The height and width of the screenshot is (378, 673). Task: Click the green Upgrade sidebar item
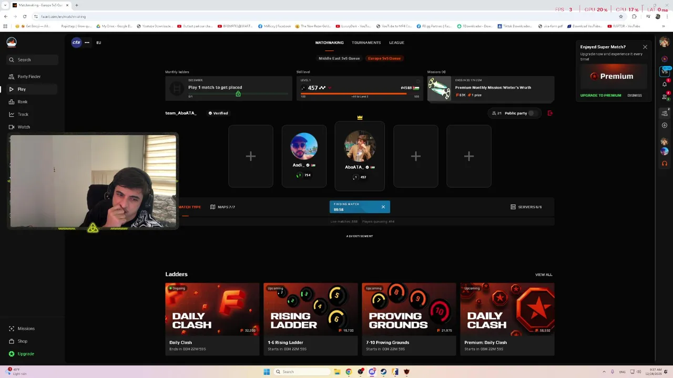(x=22, y=354)
